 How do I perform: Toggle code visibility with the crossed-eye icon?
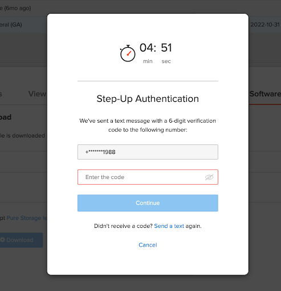(209, 177)
